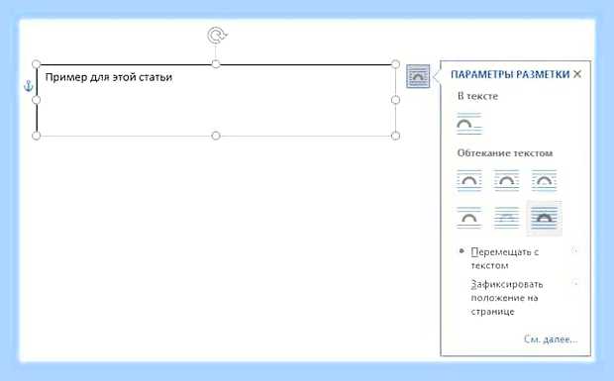Choose Through text wrapping

[x=544, y=180]
